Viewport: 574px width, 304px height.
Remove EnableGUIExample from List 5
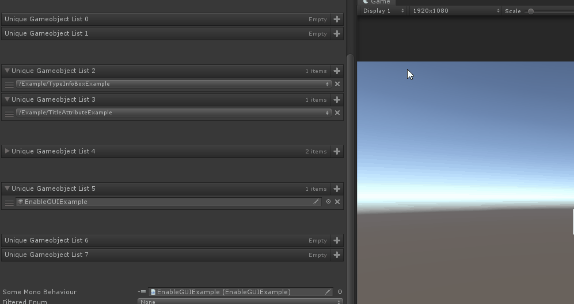(x=337, y=202)
